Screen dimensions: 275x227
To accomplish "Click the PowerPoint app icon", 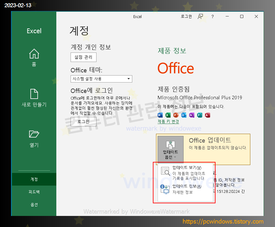I will tap(176, 115).
